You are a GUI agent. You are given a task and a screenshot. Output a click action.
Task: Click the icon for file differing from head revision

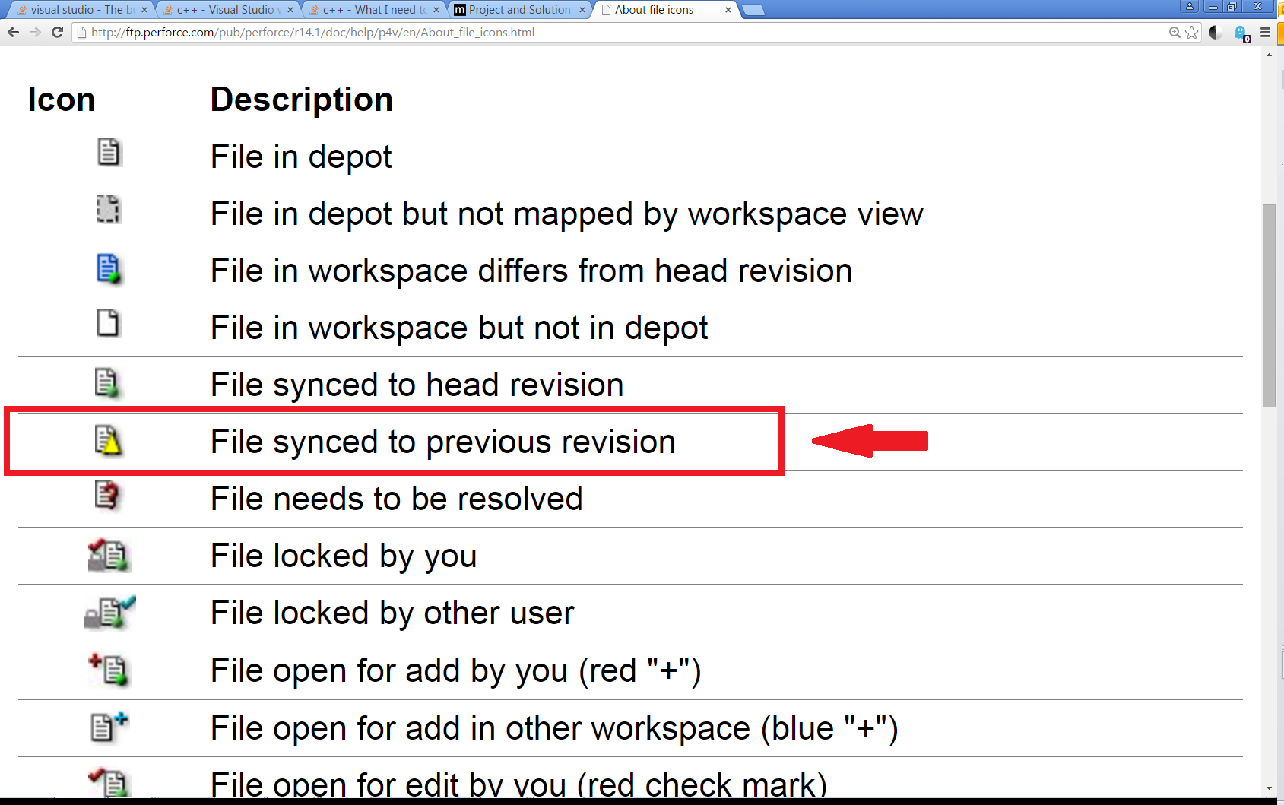[x=108, y=269]
